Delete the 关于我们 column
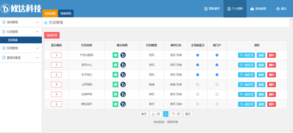Image resolution: width=293 pixels, height=133 pixels. [x=271, y=75]
